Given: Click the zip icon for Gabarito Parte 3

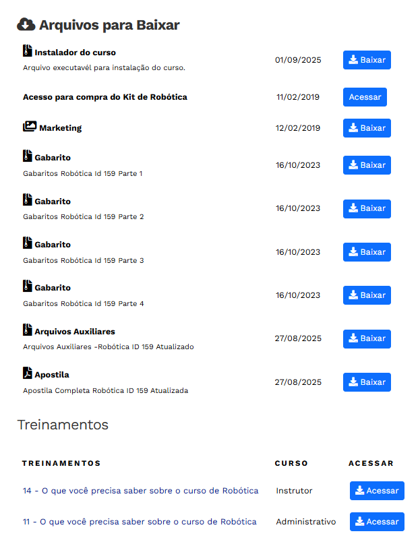Looking at the screenshot, I should 27,243.
